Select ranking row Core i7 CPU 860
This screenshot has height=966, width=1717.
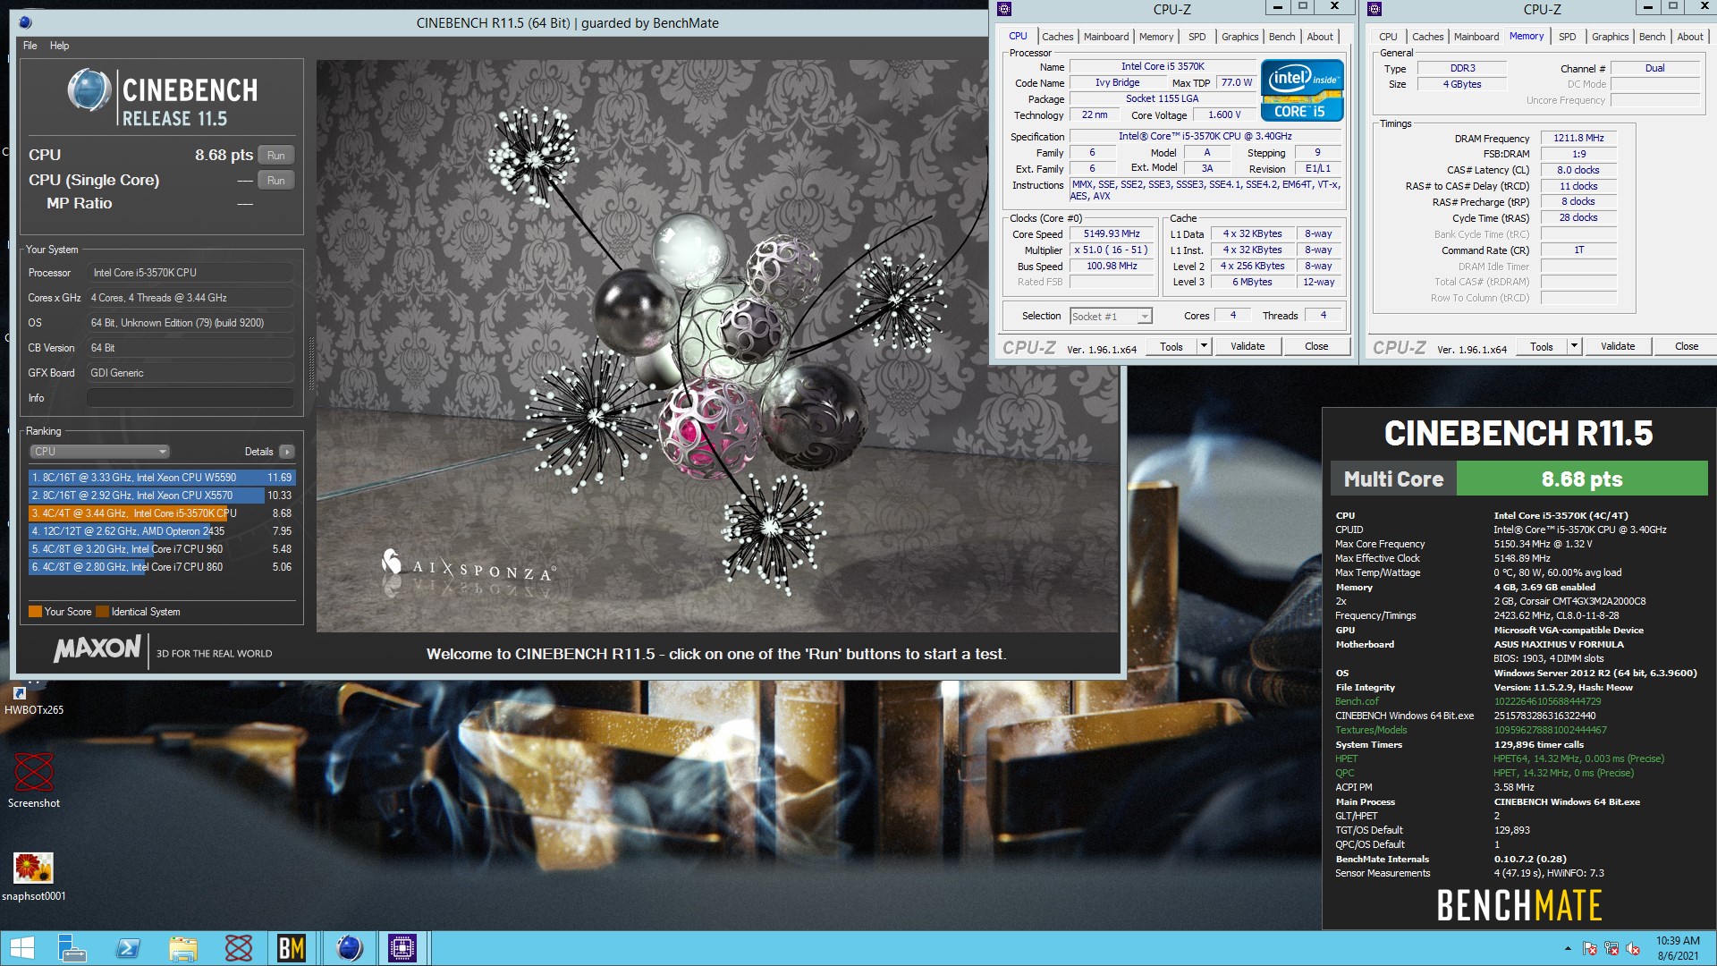162,567
